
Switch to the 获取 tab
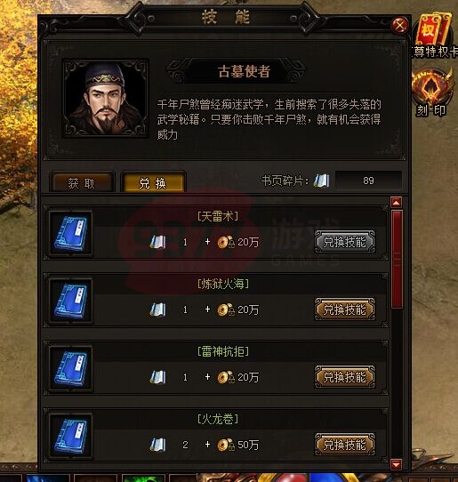pos(82,182)
